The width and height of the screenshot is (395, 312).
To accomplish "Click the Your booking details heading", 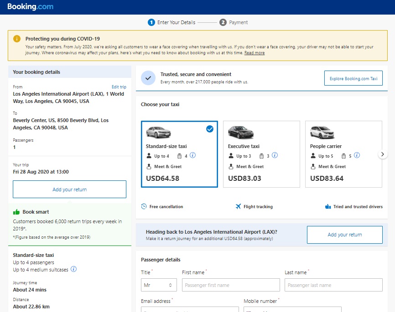I will pos(36,72).
